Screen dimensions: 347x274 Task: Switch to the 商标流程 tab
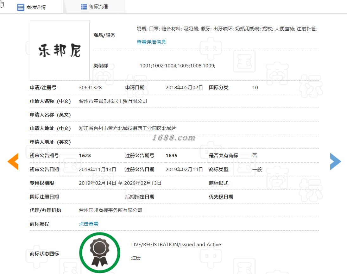tap(94, 7)
